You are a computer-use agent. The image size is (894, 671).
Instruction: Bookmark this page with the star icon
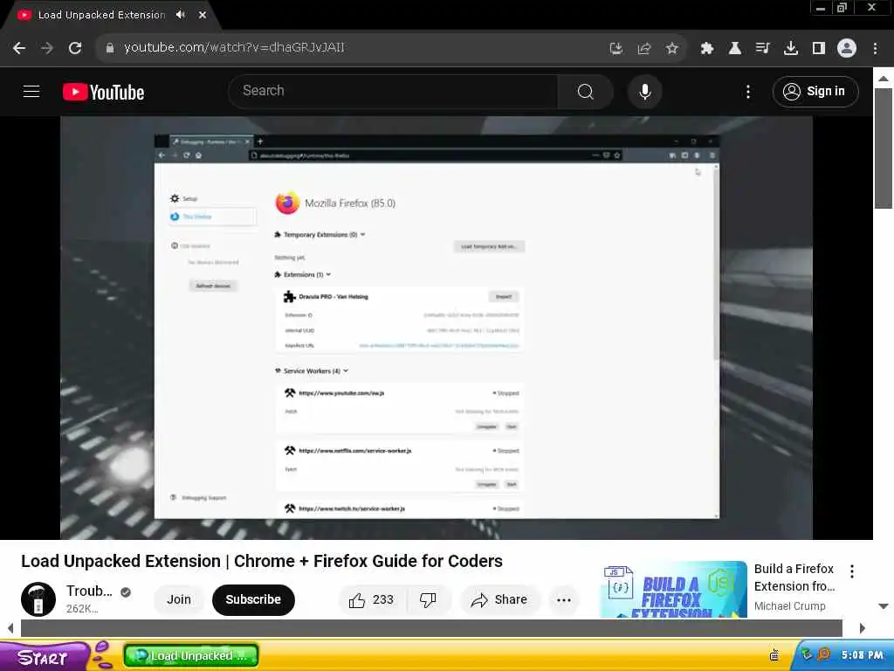tap(671, 49)
